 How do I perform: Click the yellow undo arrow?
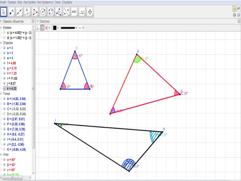pyautogui.click(x=234, y=8)
